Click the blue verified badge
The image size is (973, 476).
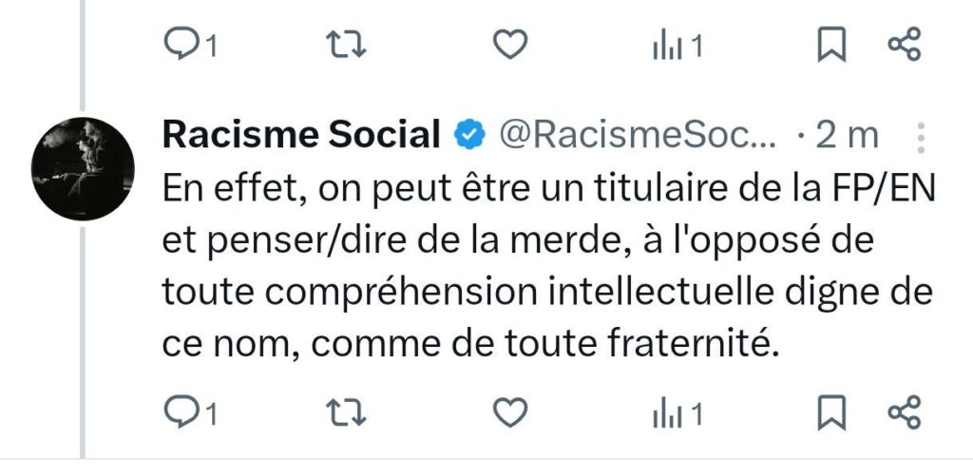tap(467, 136)
